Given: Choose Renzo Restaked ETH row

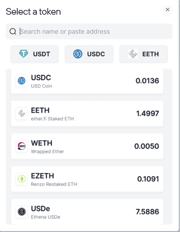Looking at the screenshot, I should tap(87, 179).
